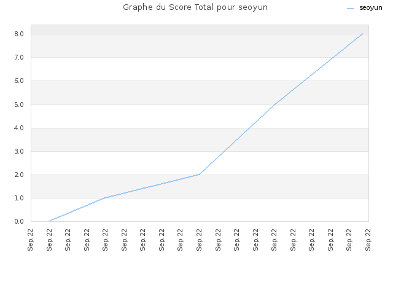Click the chart title 'Graphe du Score Total pour seoyun'
This screenshot has height=295, width=393.
[x=195, y=7]
